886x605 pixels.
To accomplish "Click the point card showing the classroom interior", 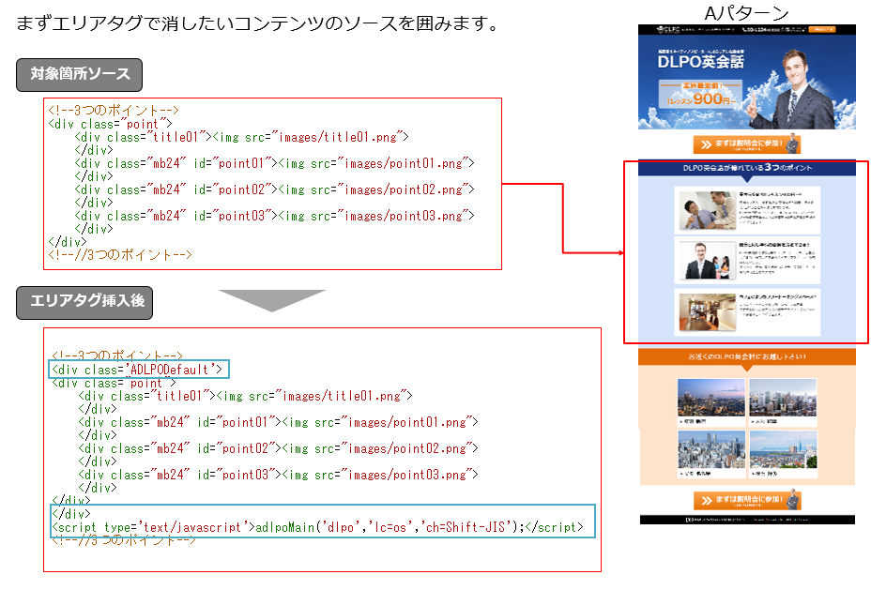I will 747,312.
